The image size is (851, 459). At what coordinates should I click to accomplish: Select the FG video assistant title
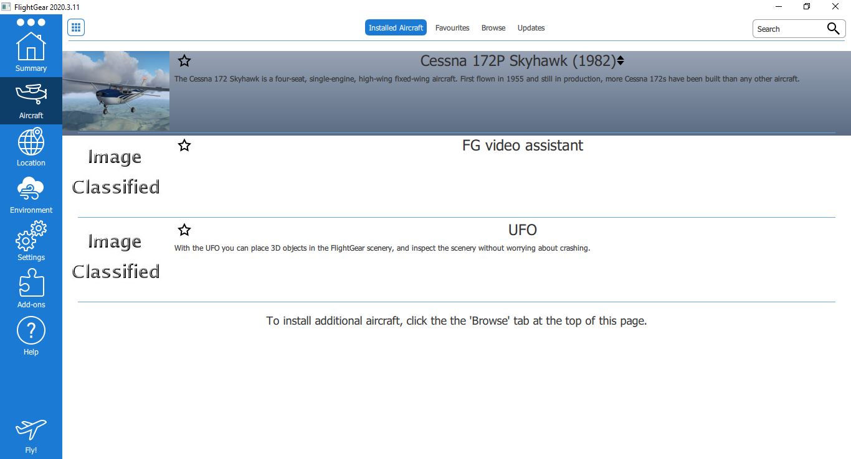coord(523,146)
